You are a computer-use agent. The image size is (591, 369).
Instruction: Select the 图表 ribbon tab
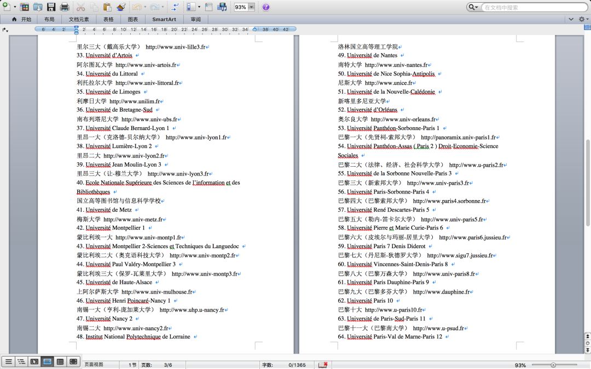click(133, 19)
